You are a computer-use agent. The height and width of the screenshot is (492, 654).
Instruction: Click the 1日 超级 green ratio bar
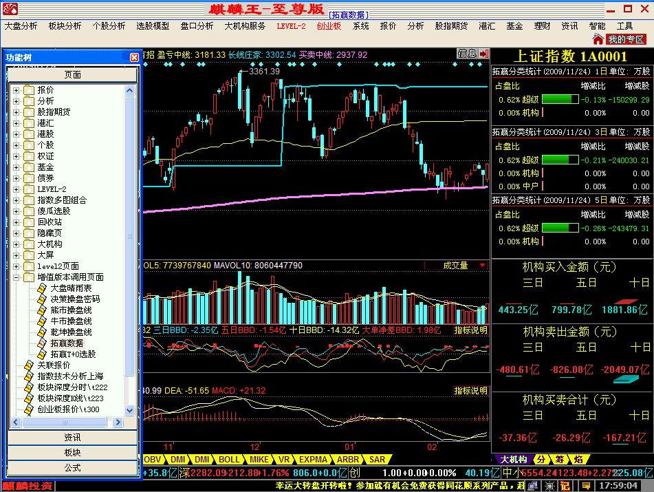click(560, 99)
